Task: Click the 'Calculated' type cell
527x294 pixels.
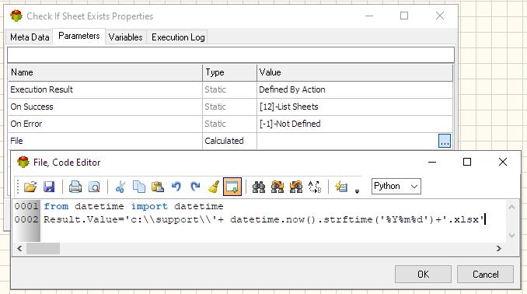Action: (229, 141)
